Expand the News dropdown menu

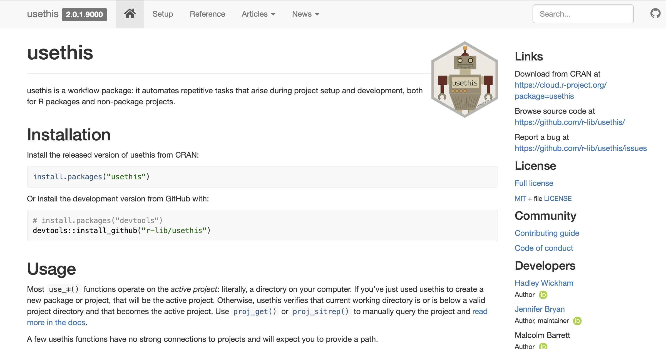click(x=305, y=14)
